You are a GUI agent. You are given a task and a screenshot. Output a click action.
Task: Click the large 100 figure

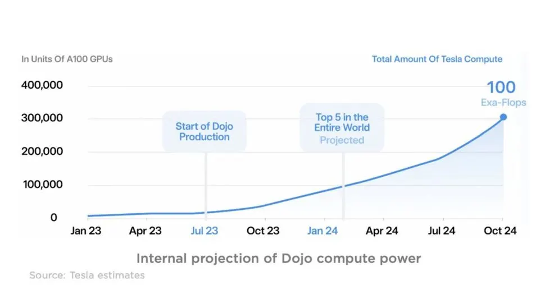[x=501, y=87]
